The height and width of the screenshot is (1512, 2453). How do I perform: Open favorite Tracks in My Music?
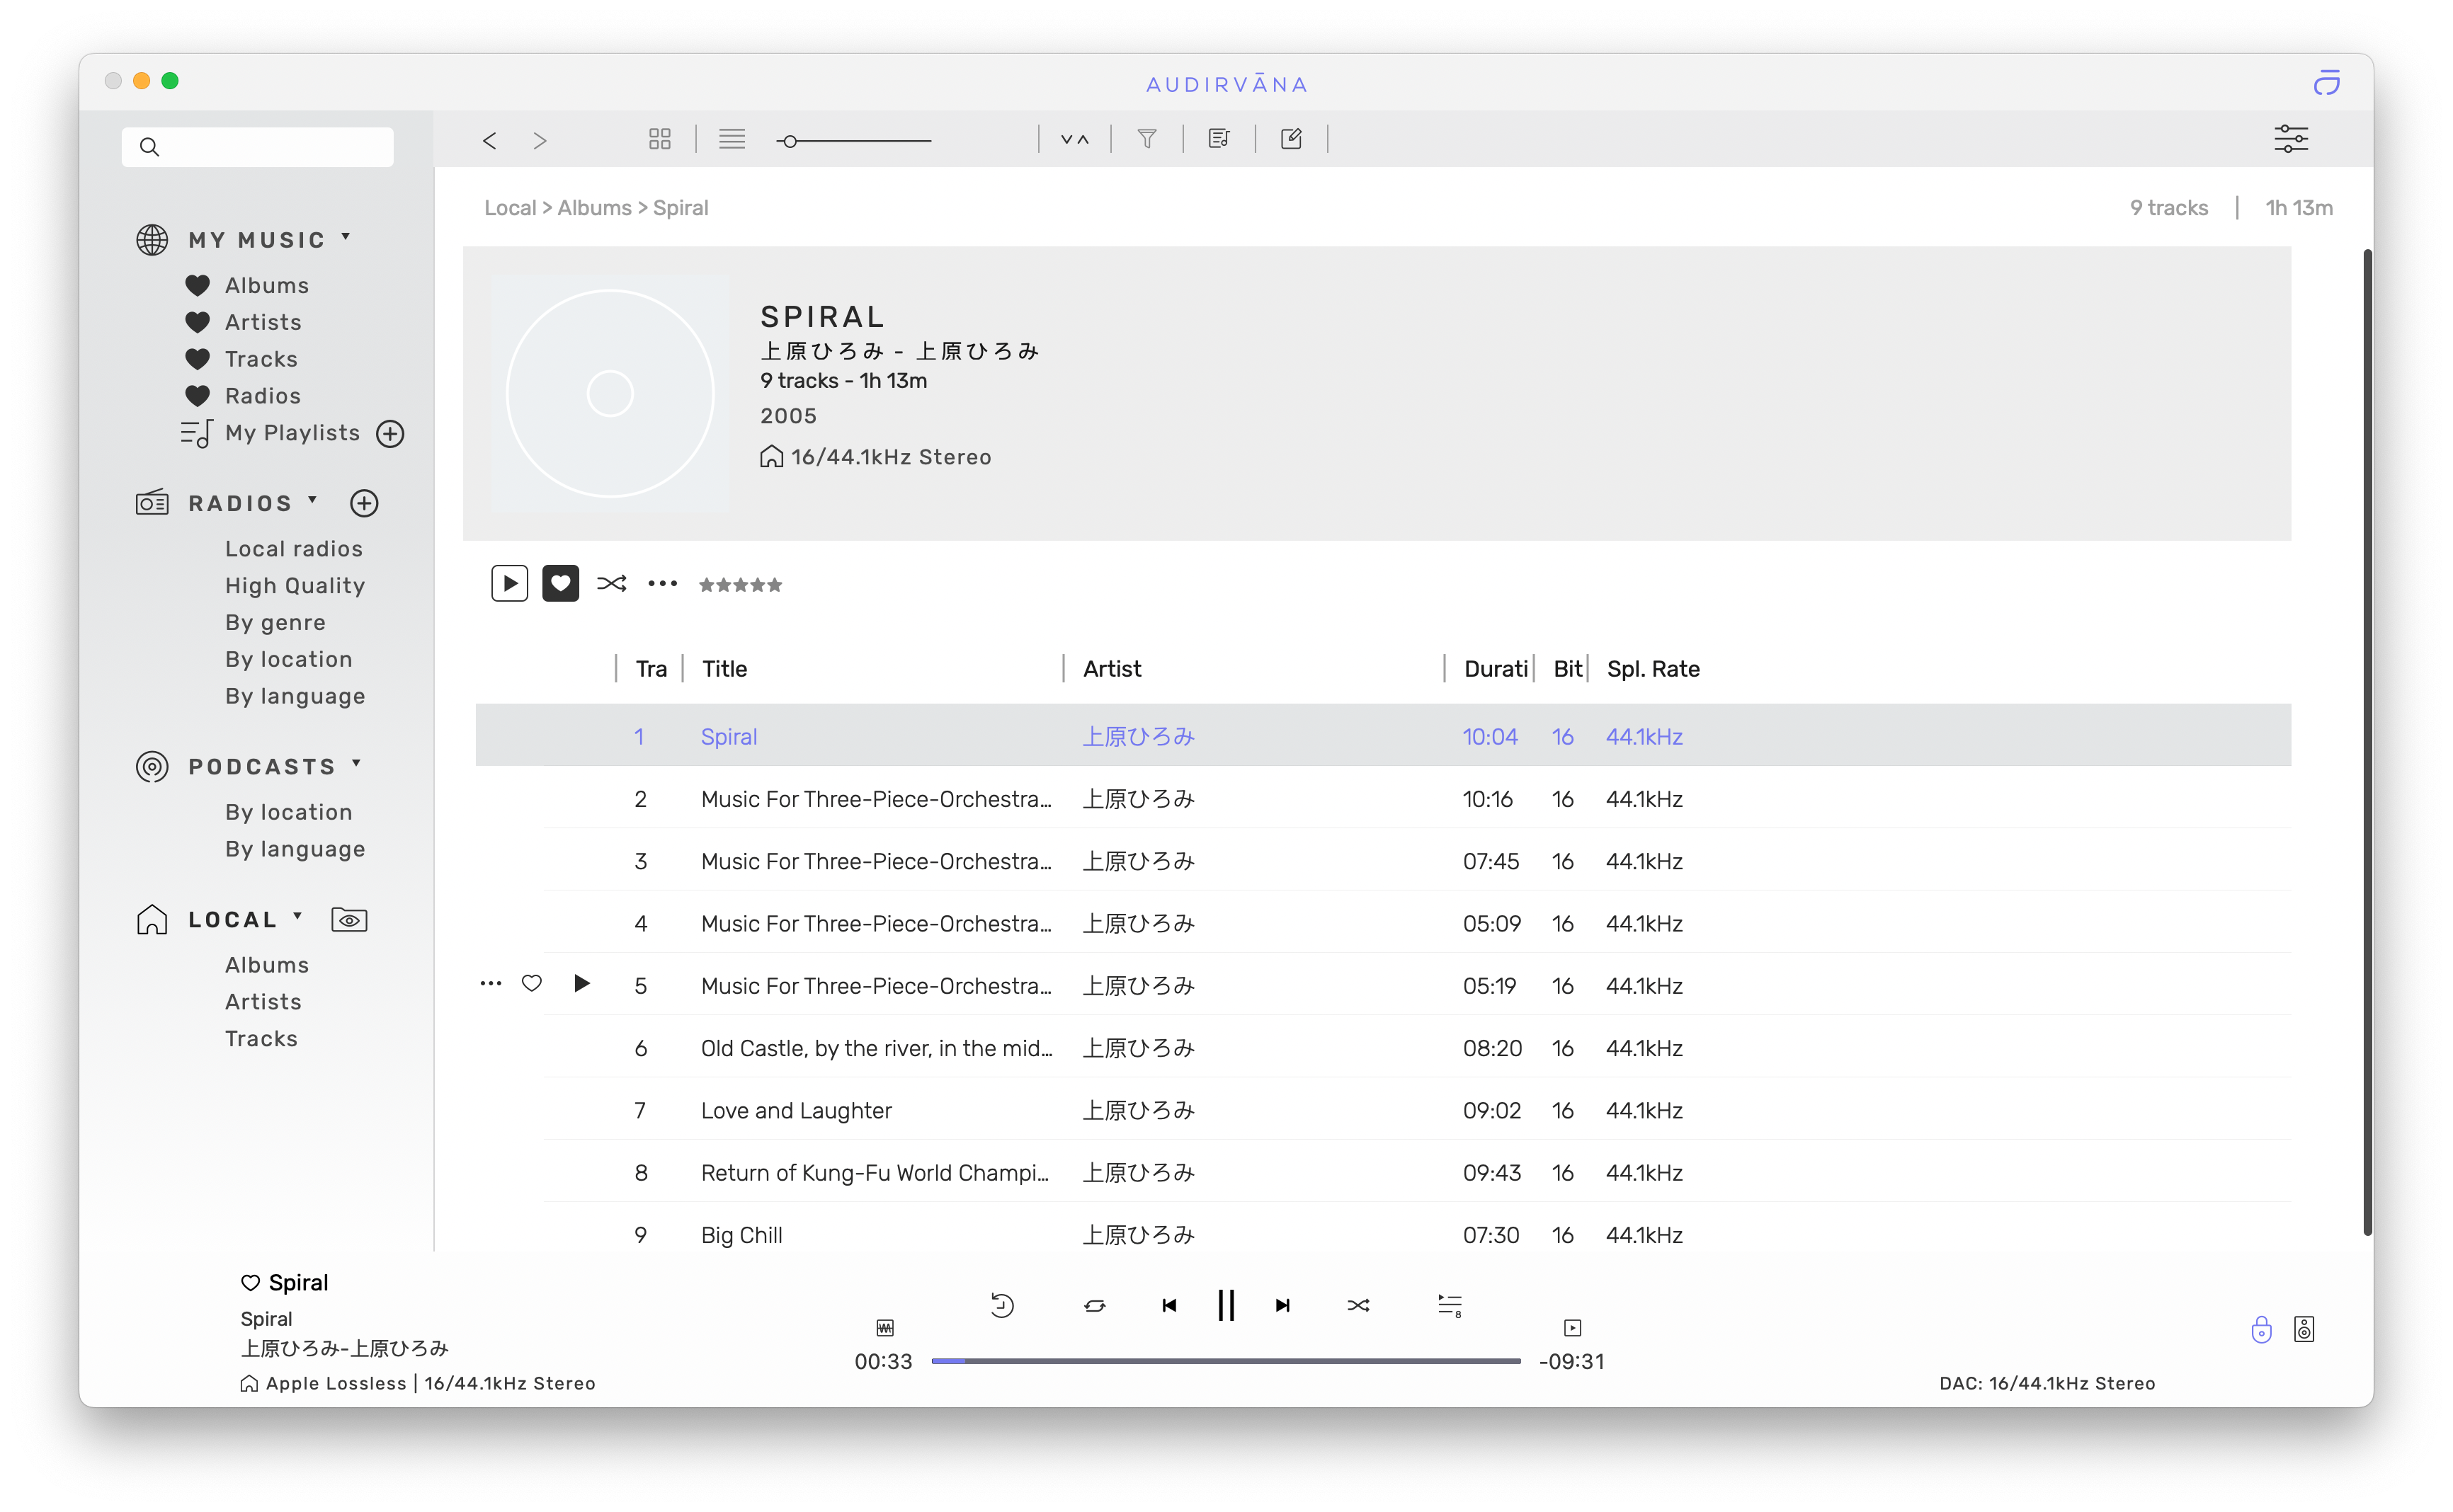click(x=261, y=359)
